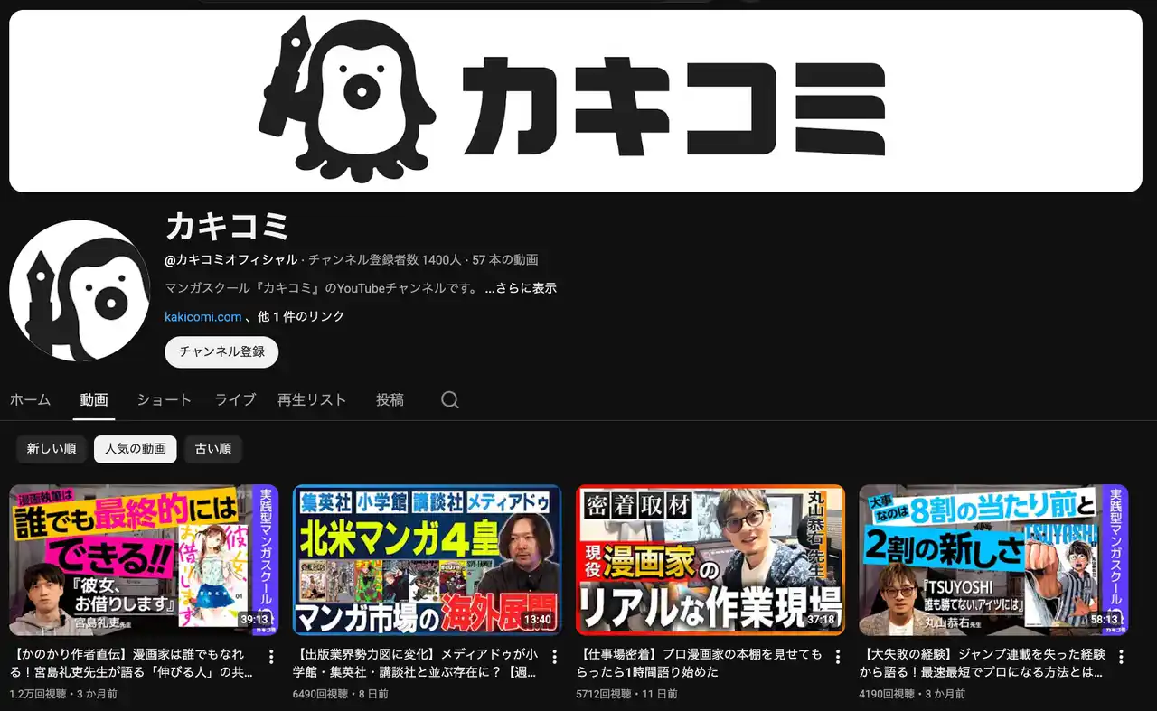Open more options for the 出版業界勢力図 video
Image resolution: width=1157 pixels, height=711 pixels.
(555, 657)
